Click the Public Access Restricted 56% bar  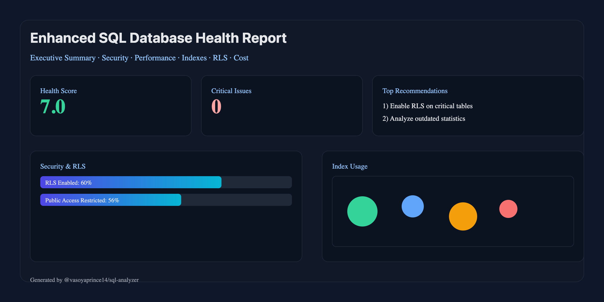[111, 200]
